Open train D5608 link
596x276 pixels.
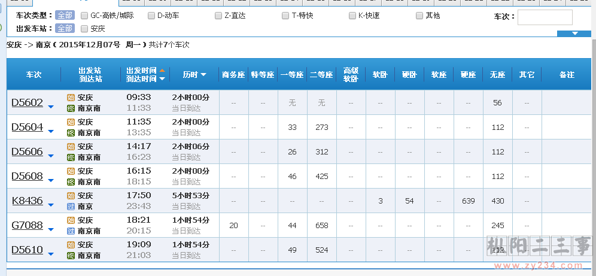[x=28, y=176]
